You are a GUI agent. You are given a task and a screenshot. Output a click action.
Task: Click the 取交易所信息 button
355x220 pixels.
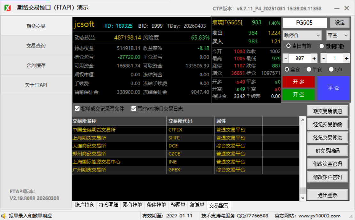click(x=327, y=111)
